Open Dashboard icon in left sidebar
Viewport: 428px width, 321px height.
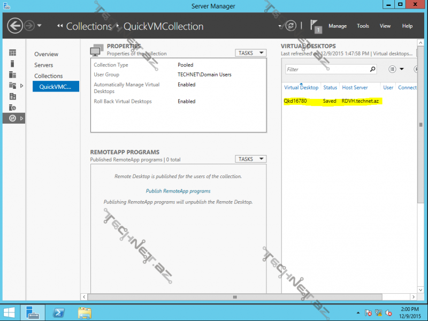point(12,52)
